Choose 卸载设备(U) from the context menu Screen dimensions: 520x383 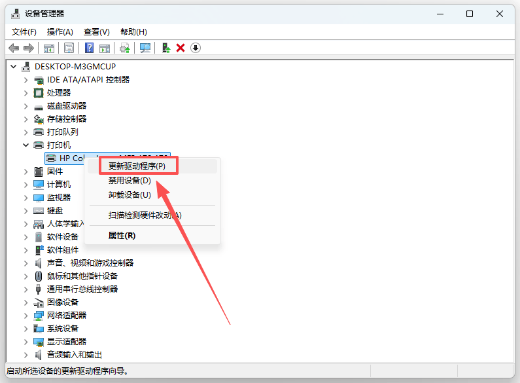click(x=130, y=195)
